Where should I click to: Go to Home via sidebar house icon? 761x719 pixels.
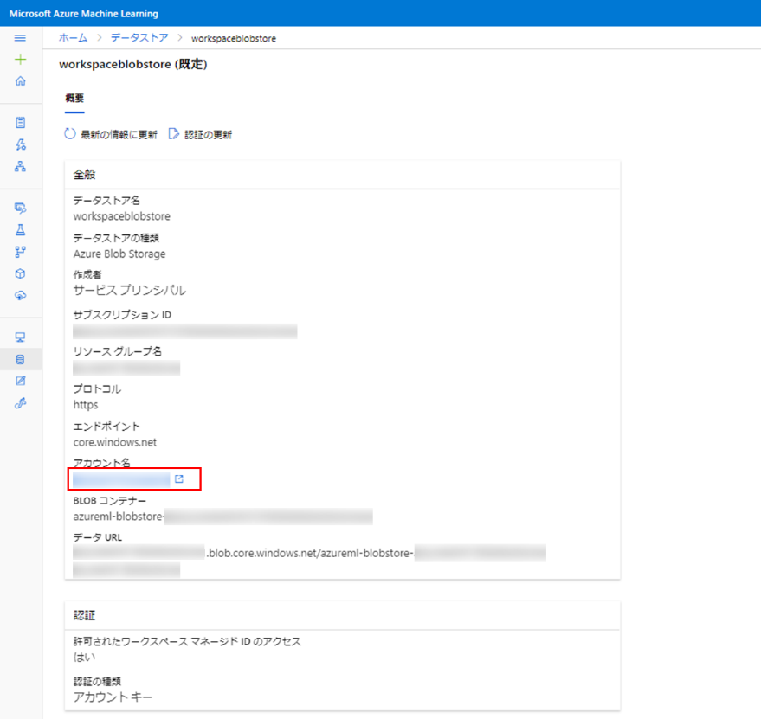click(x=20, y=80)
